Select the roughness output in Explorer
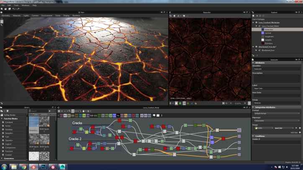 [x=269, y=36]
